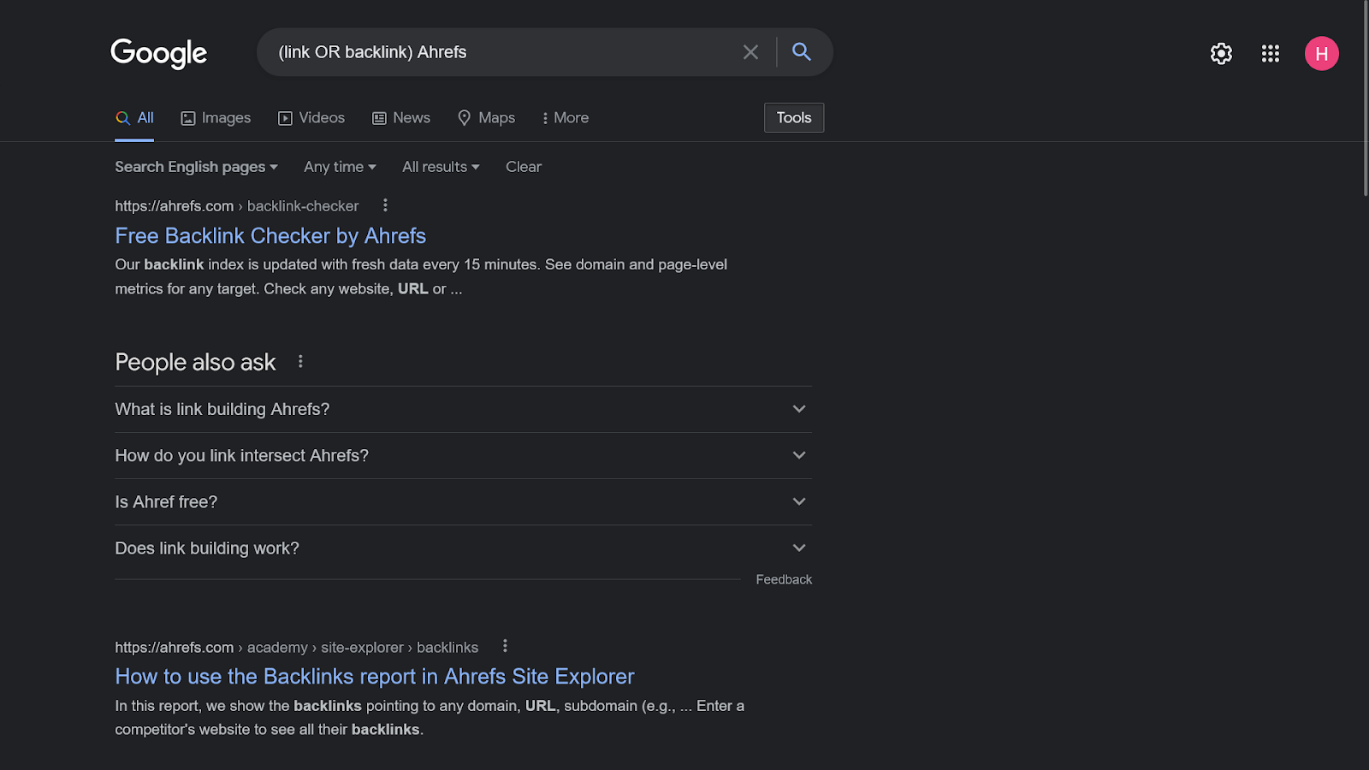Viewport: 1369px width, 770px height.
Task: Clear the search box with the X icon
Action: coord(750,52)
